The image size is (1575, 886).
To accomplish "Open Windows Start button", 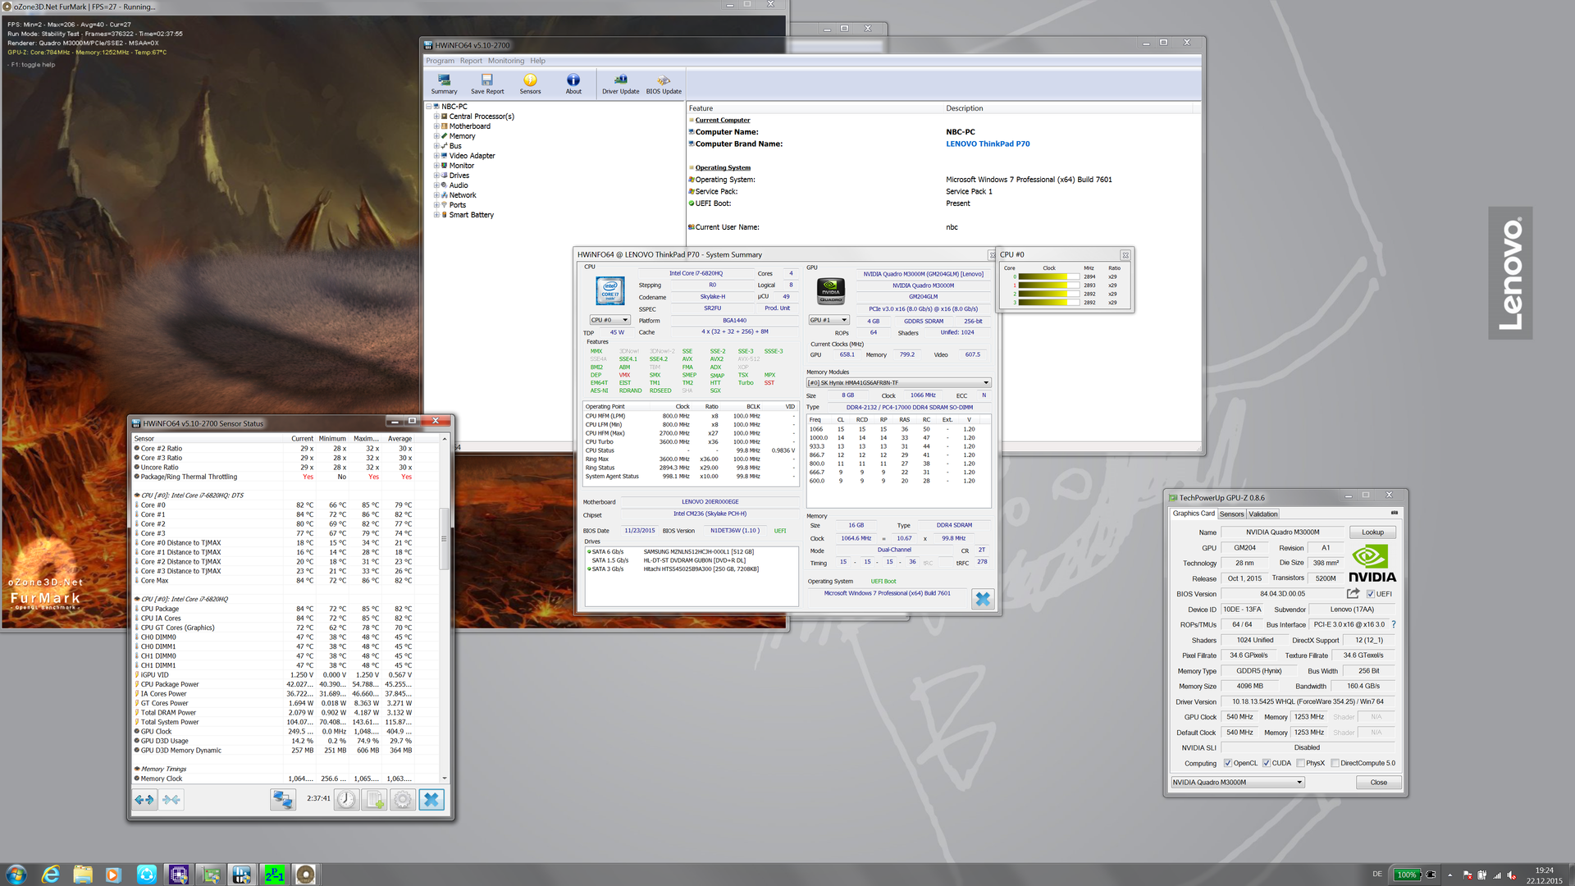I will [16, 875].
